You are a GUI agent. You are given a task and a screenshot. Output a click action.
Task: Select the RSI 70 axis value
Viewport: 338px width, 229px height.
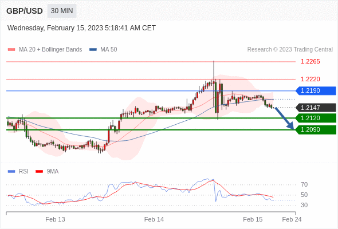(304, 184)
